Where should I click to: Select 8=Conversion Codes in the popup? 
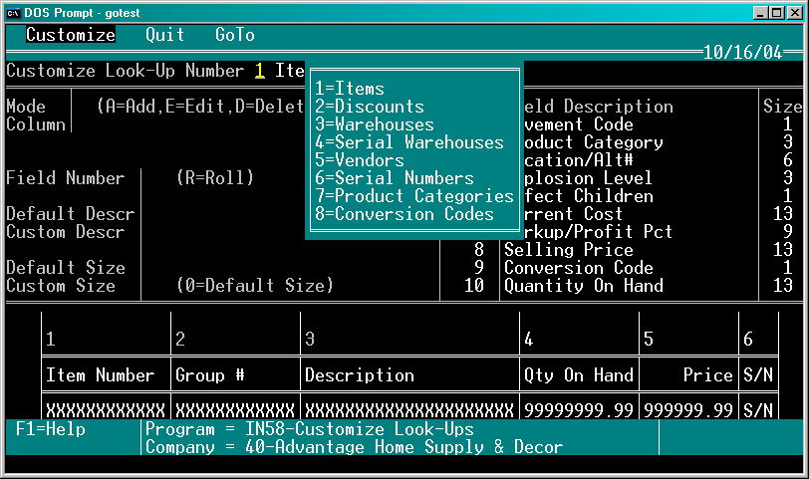point(404,213)
